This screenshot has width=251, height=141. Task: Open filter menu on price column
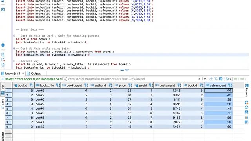tap(130, 85)
